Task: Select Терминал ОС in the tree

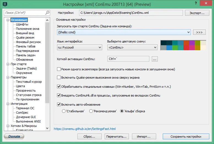Action: tap(25, 108)
